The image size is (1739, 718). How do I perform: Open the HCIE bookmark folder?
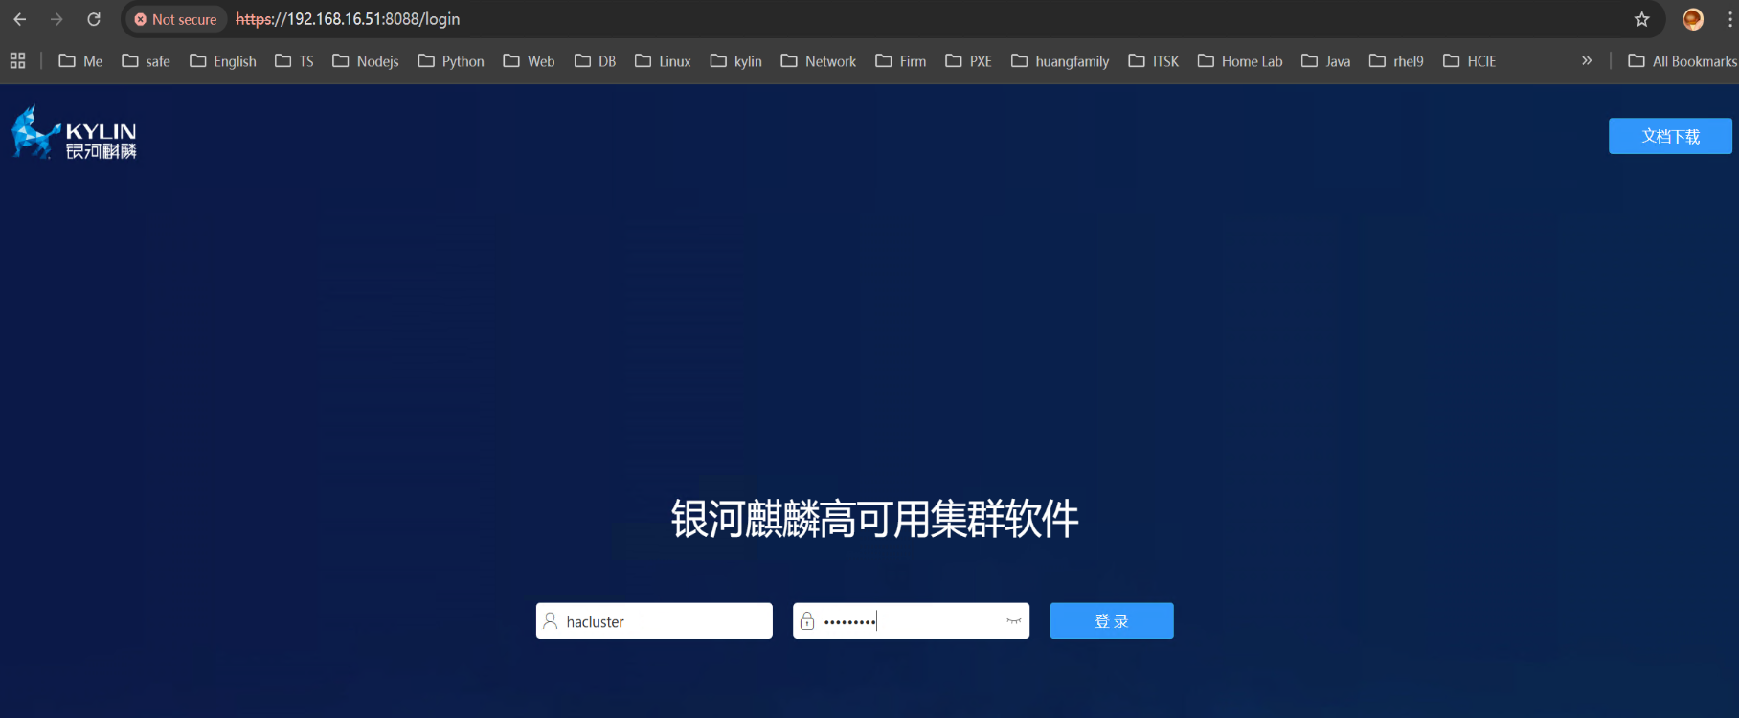[1469, 61]
